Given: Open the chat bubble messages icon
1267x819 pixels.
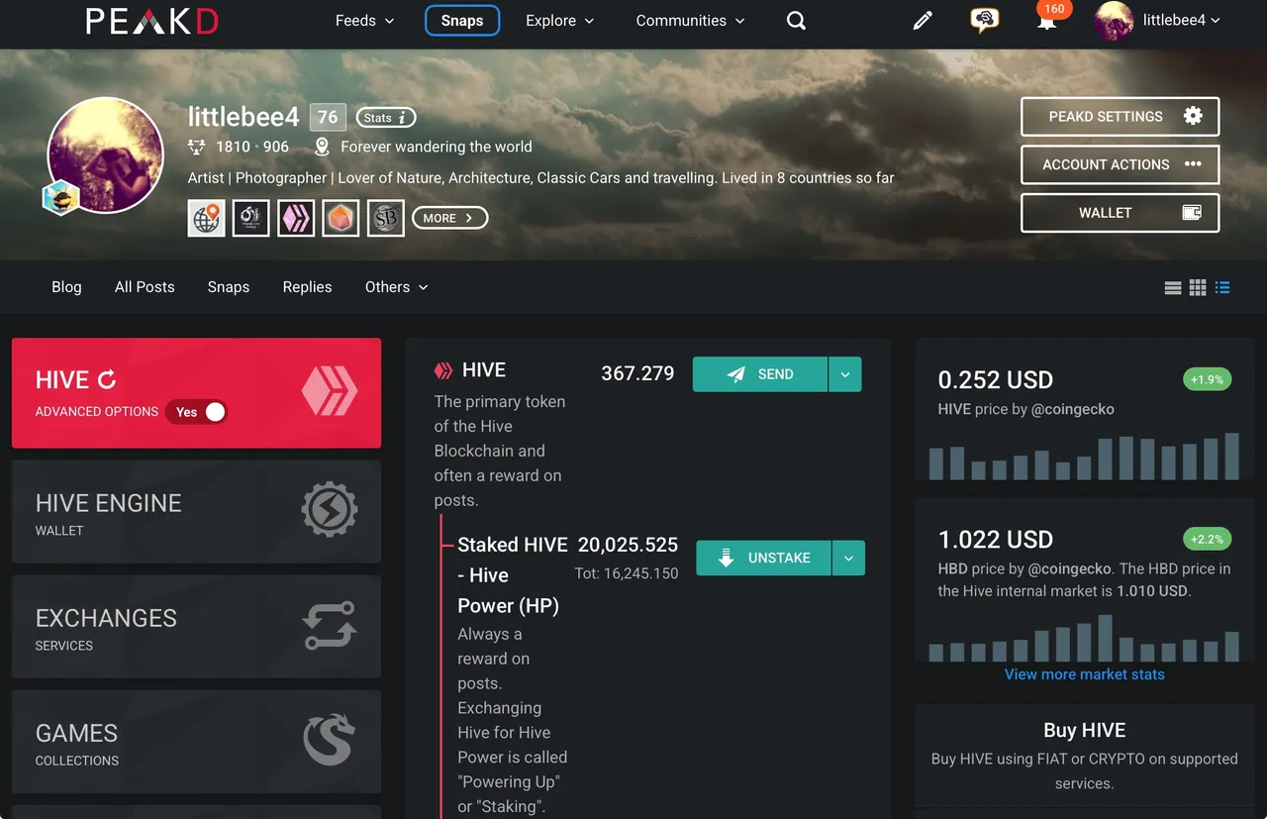Looking at the screenshot, I should pos(984,21).
